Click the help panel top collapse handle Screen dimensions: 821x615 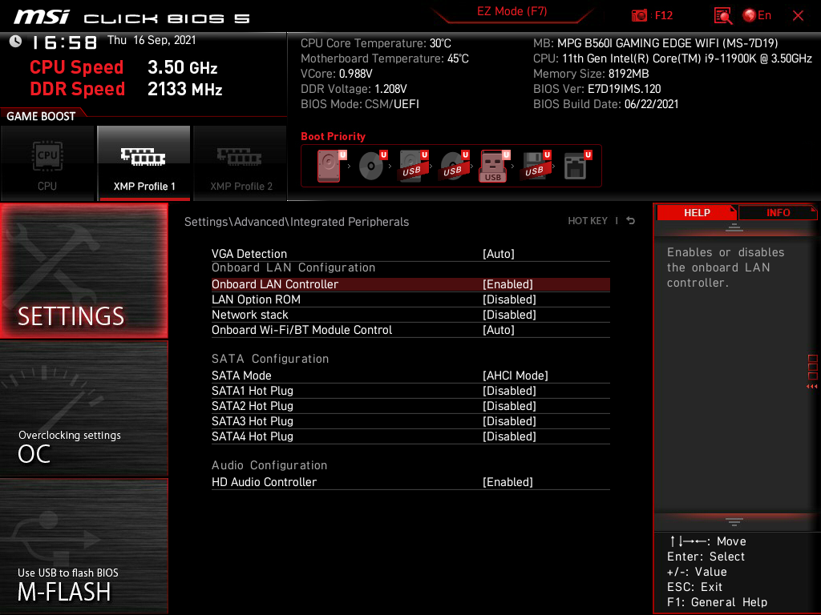click(x=734, y=227)
